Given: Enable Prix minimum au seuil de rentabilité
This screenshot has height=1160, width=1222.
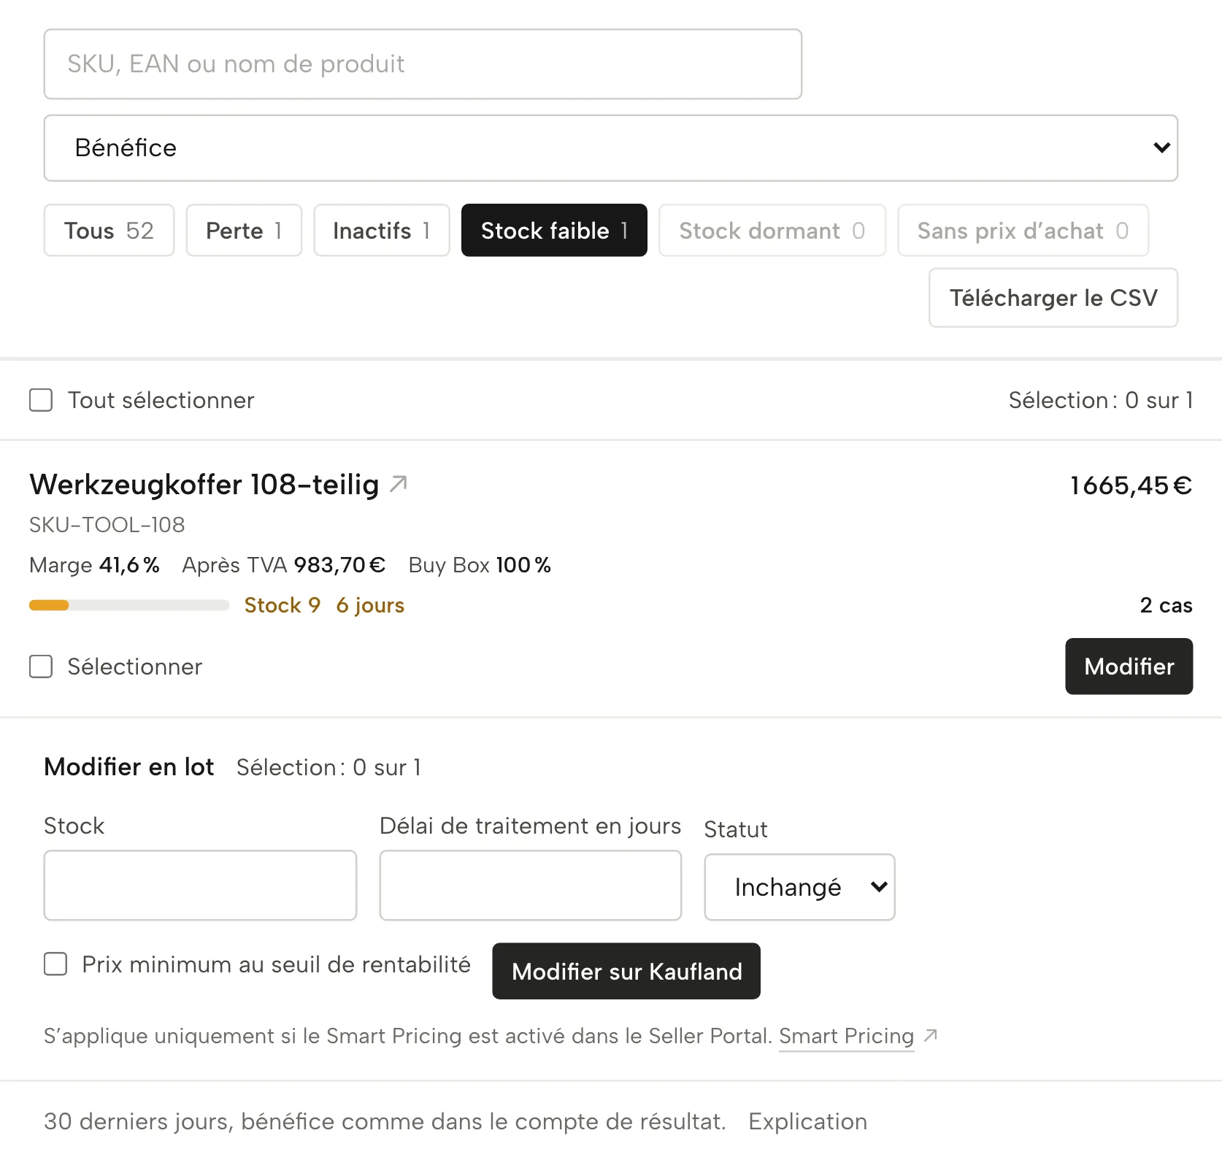Looking at the screenshot, I should point(55,964).
